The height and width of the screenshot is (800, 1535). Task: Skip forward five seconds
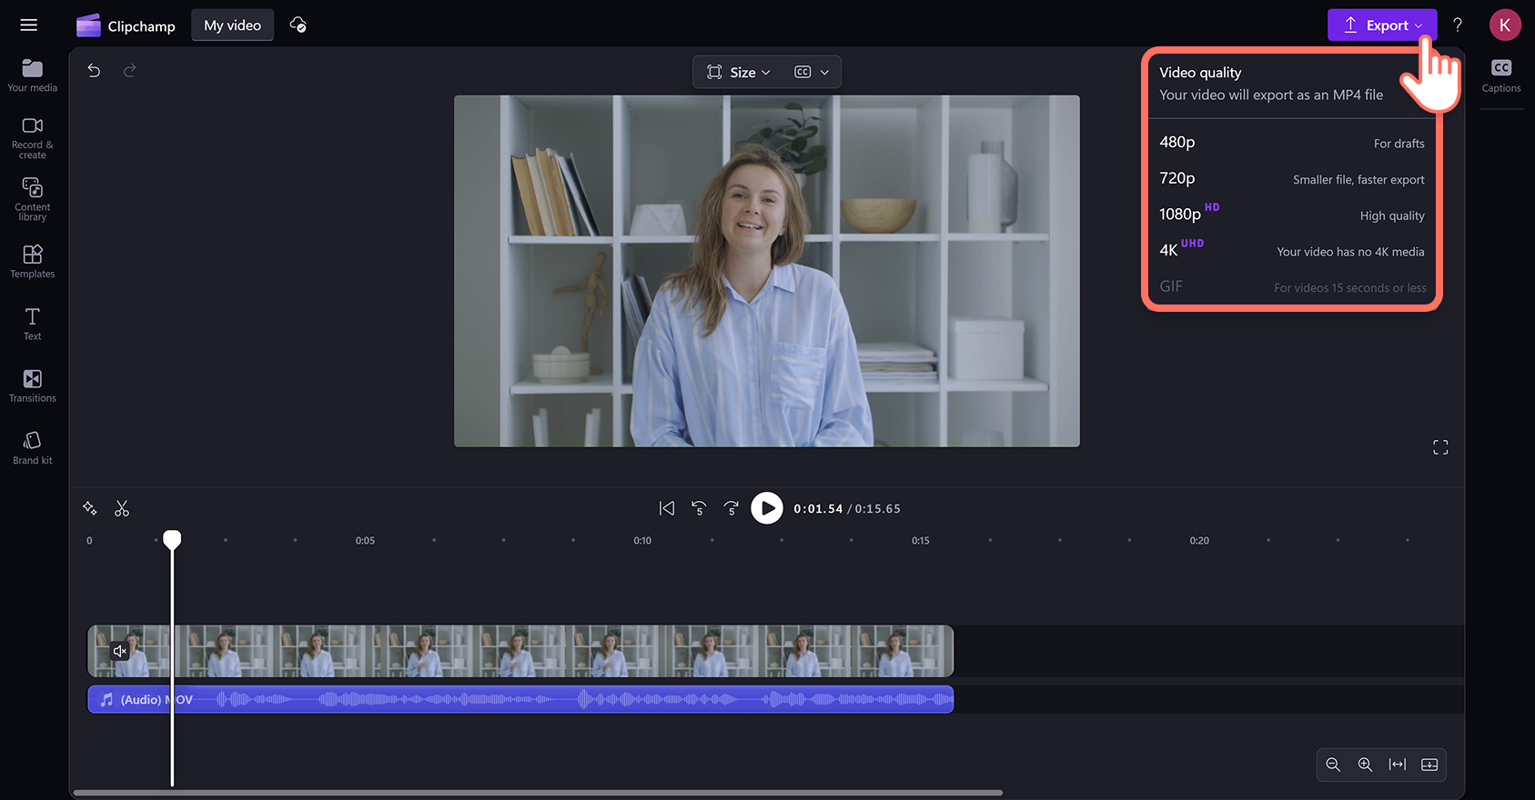coord(732,508)
